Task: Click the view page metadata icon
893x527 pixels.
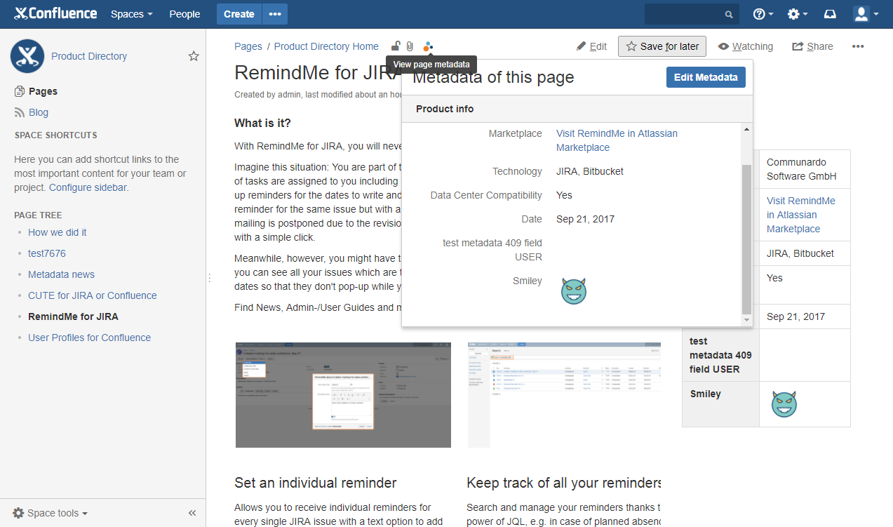Action: pos(428,46)
